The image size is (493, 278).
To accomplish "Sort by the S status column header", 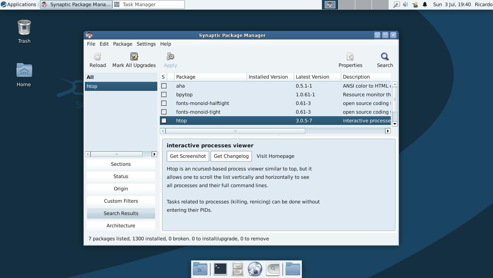I will pyautogui.click(x=163, y=77).
